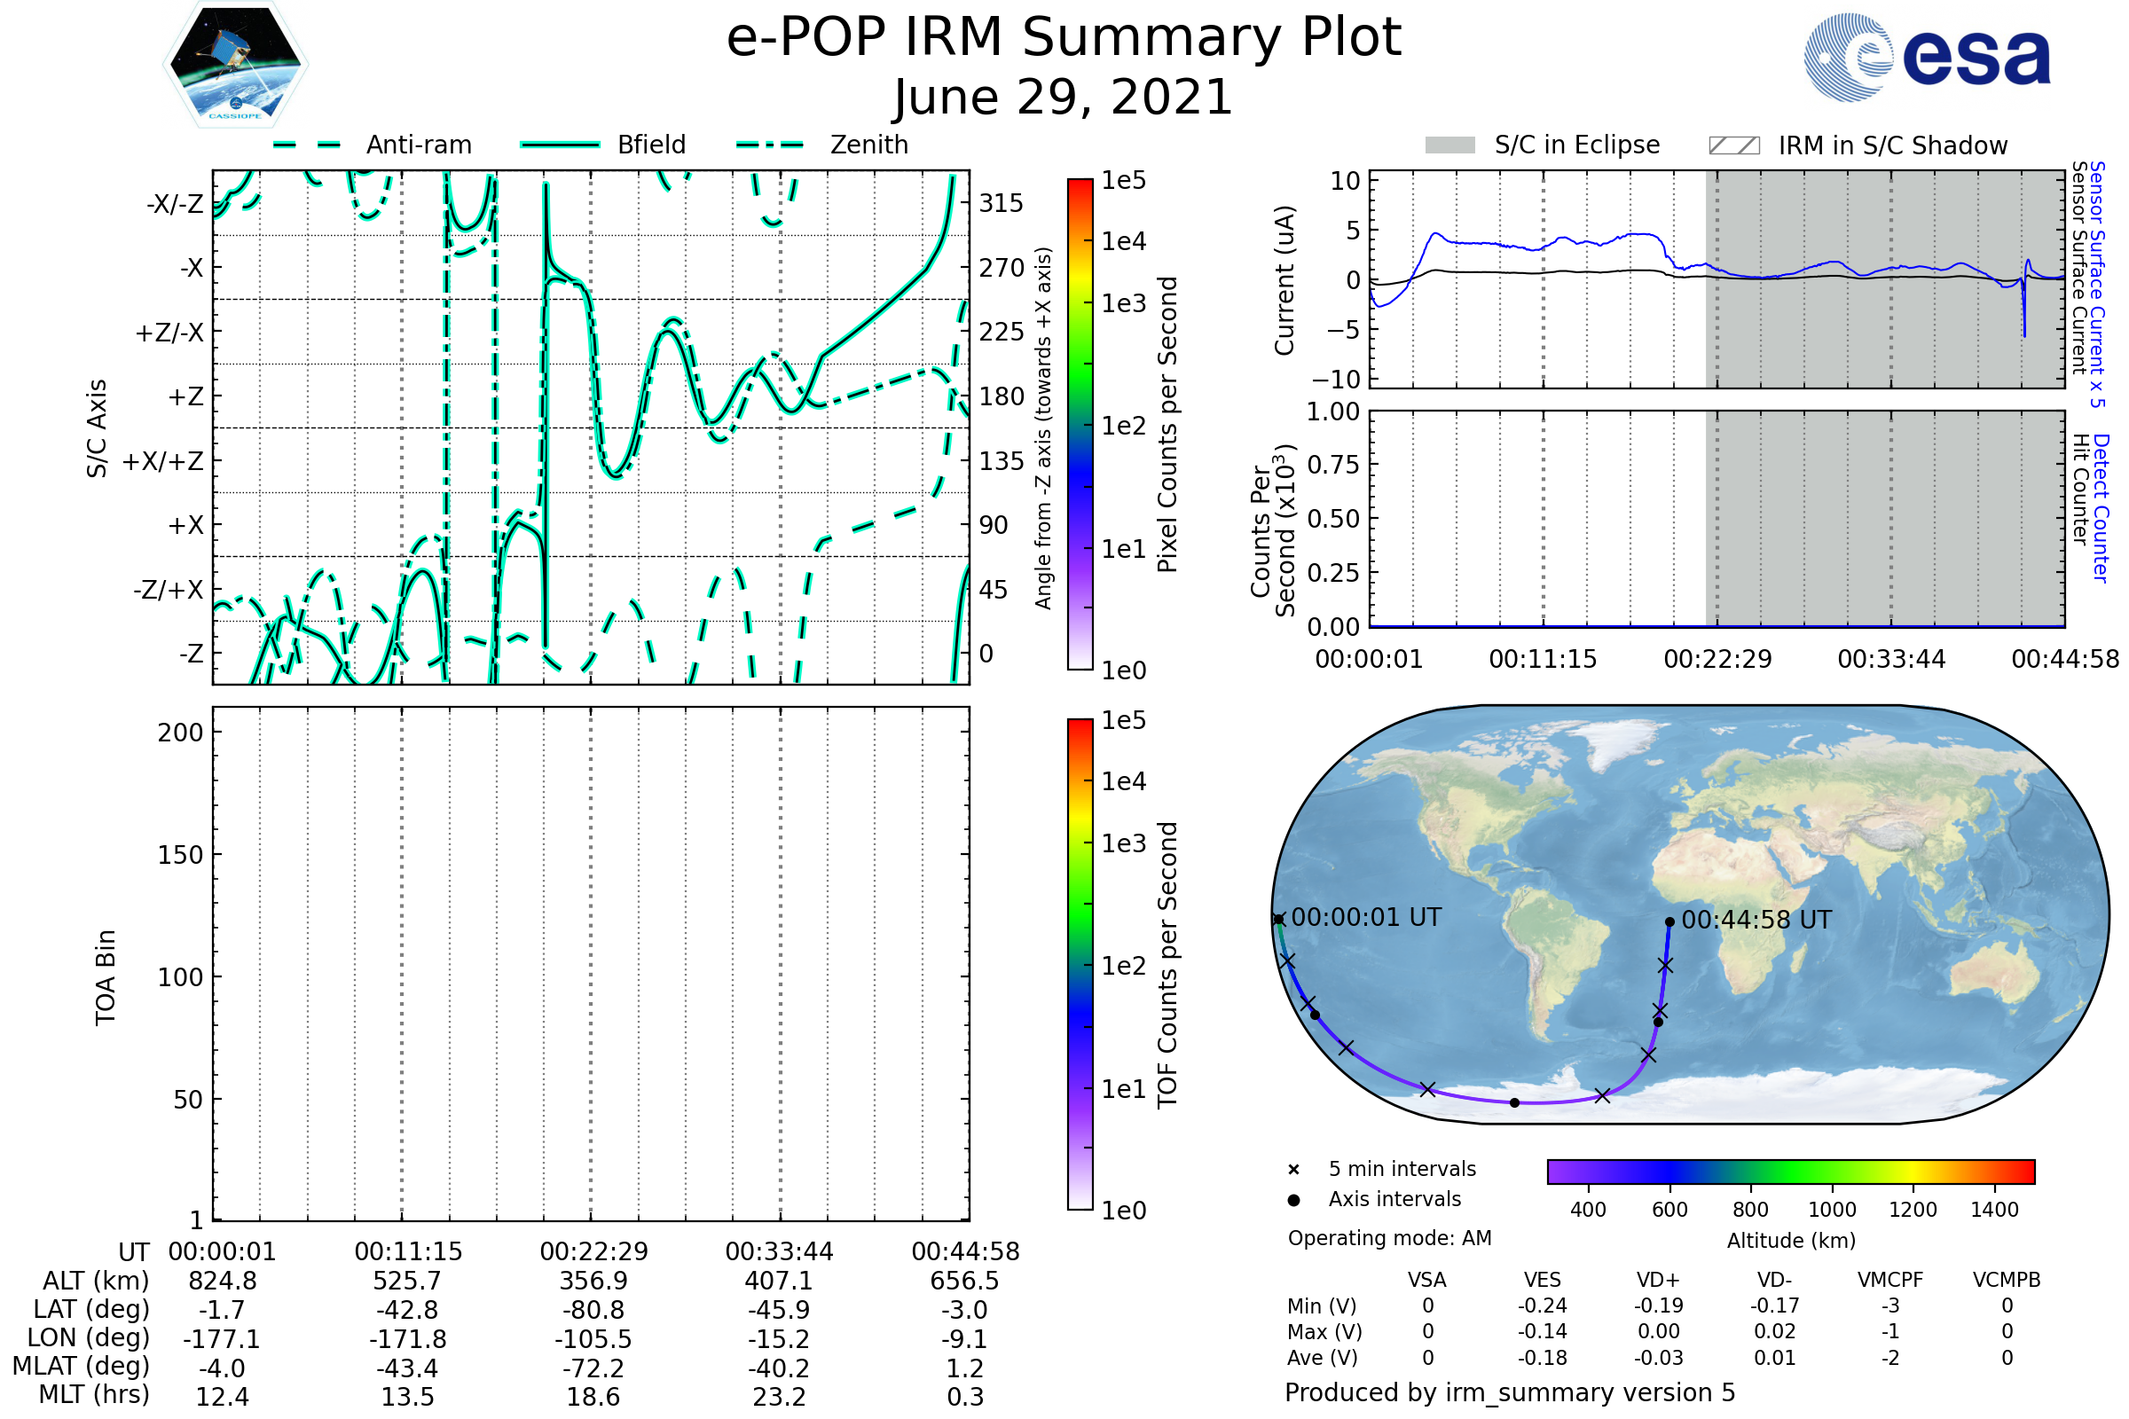This screenshot has height=1419, width=2129.
Task: Click the CASSIOPE satellite hexagon logo
Action: [235, 65]
